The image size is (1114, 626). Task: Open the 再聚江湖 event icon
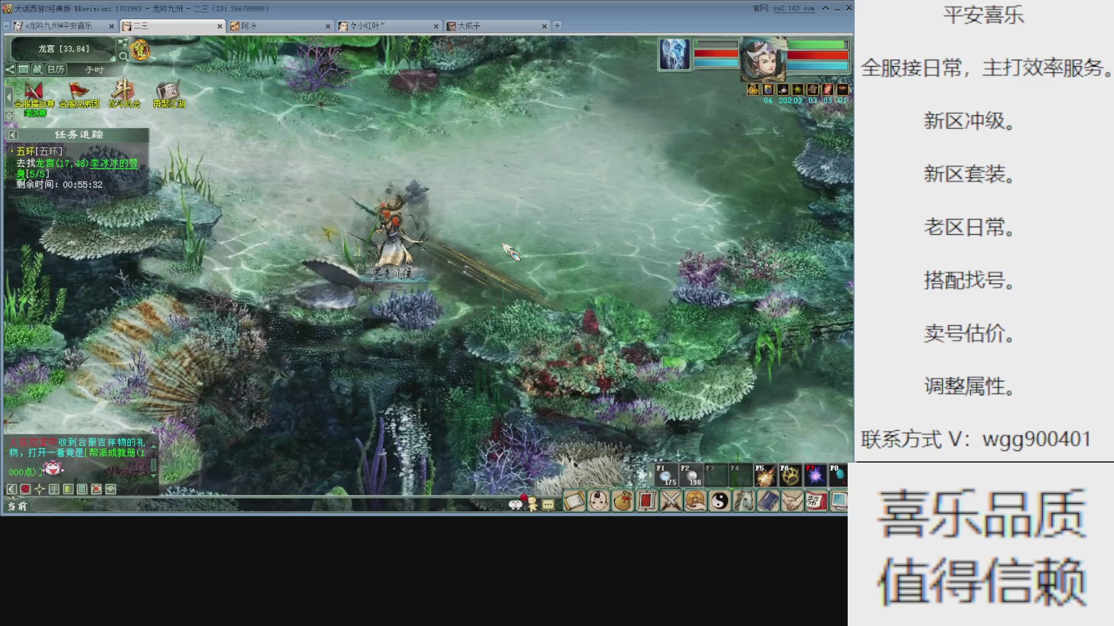(169, 94)
